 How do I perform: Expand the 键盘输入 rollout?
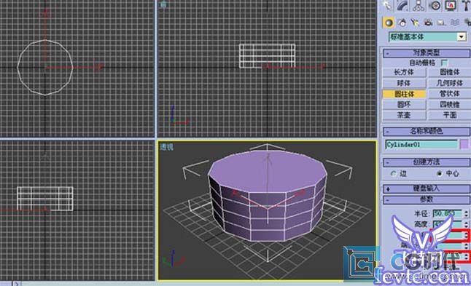pos(427,188)
